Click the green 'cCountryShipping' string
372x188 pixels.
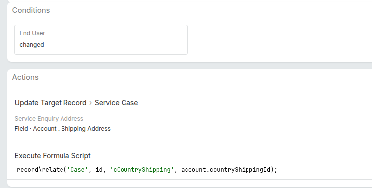(142, 170)
